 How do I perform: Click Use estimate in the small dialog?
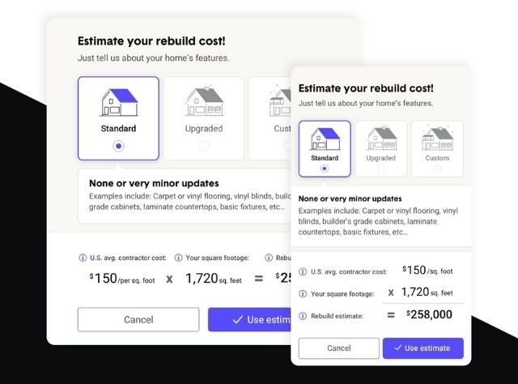click(x=422, y=348)
